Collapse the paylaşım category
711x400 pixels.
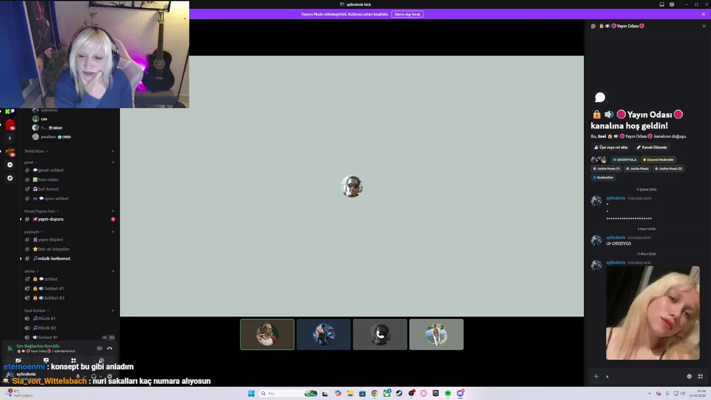(x=33, y=232)
